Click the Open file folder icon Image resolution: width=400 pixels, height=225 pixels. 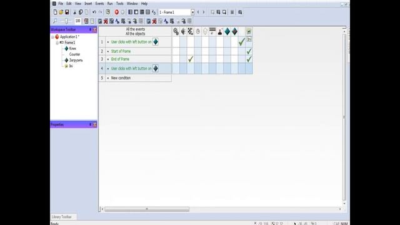(x=61, y=12)
